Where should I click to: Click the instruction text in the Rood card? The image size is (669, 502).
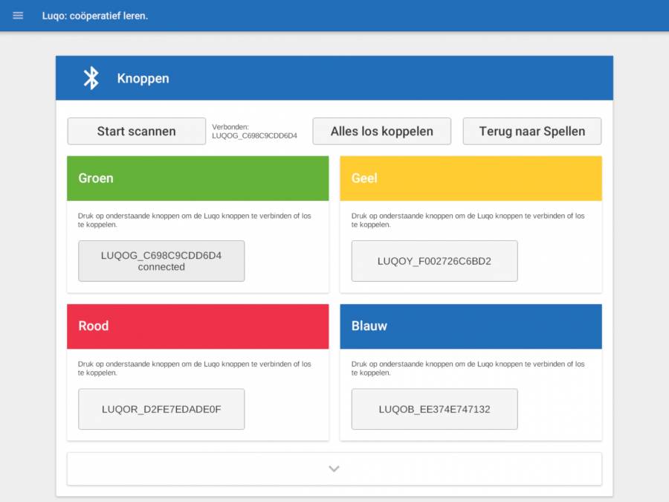click(195, 368)
